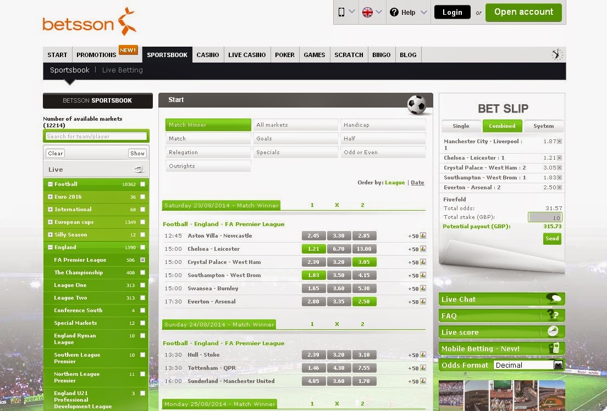The image size is (607, 411).
Task: Tick the Football checkbox
Action: tap(142, 184)
